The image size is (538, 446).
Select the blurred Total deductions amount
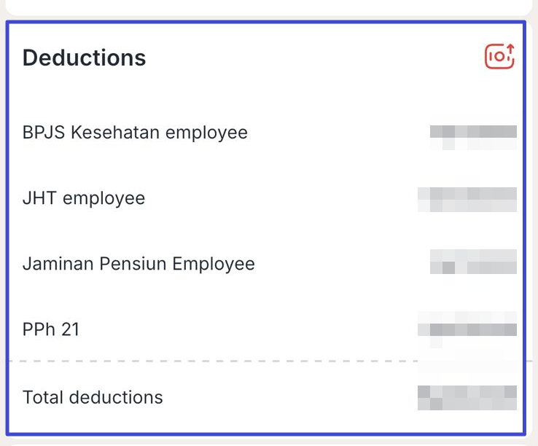pos(467,398)
